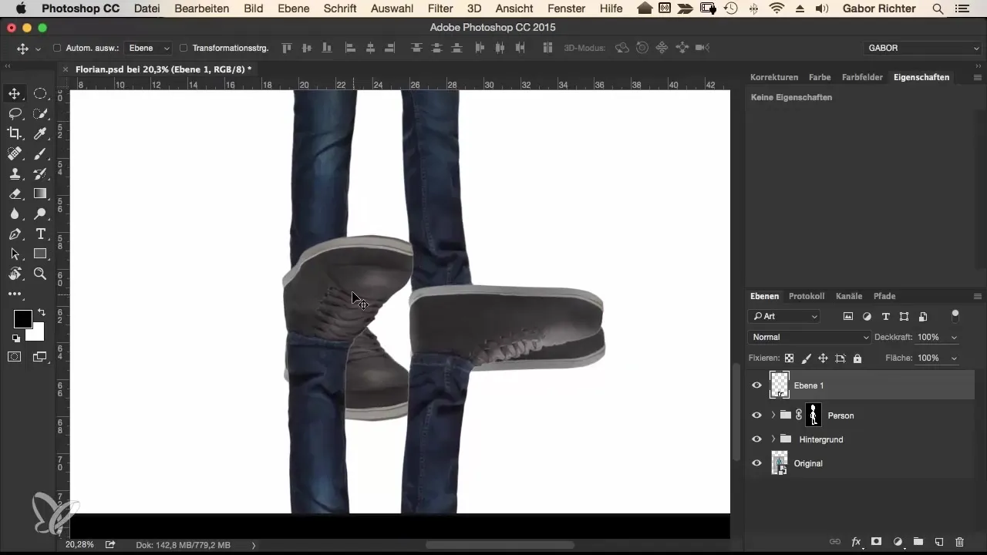Screen dimensions: 987x555
Task: Toggle lock transparent pixels
Action: tap(789, 358)
